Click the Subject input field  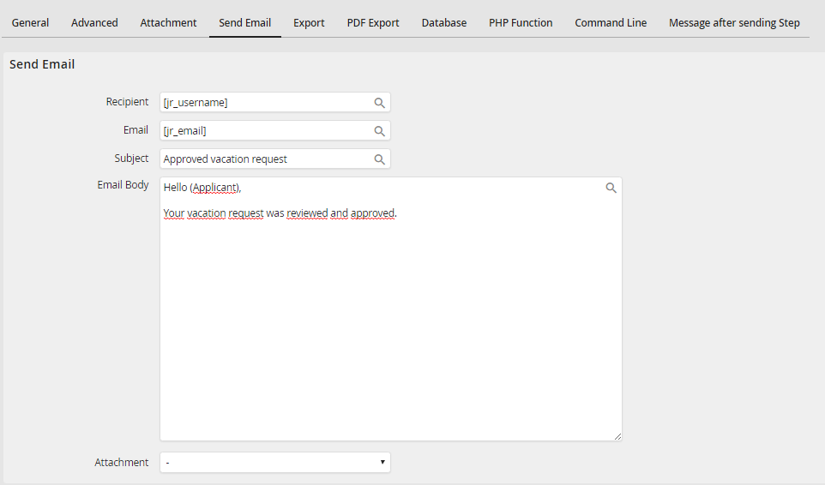tap(275, 159)
